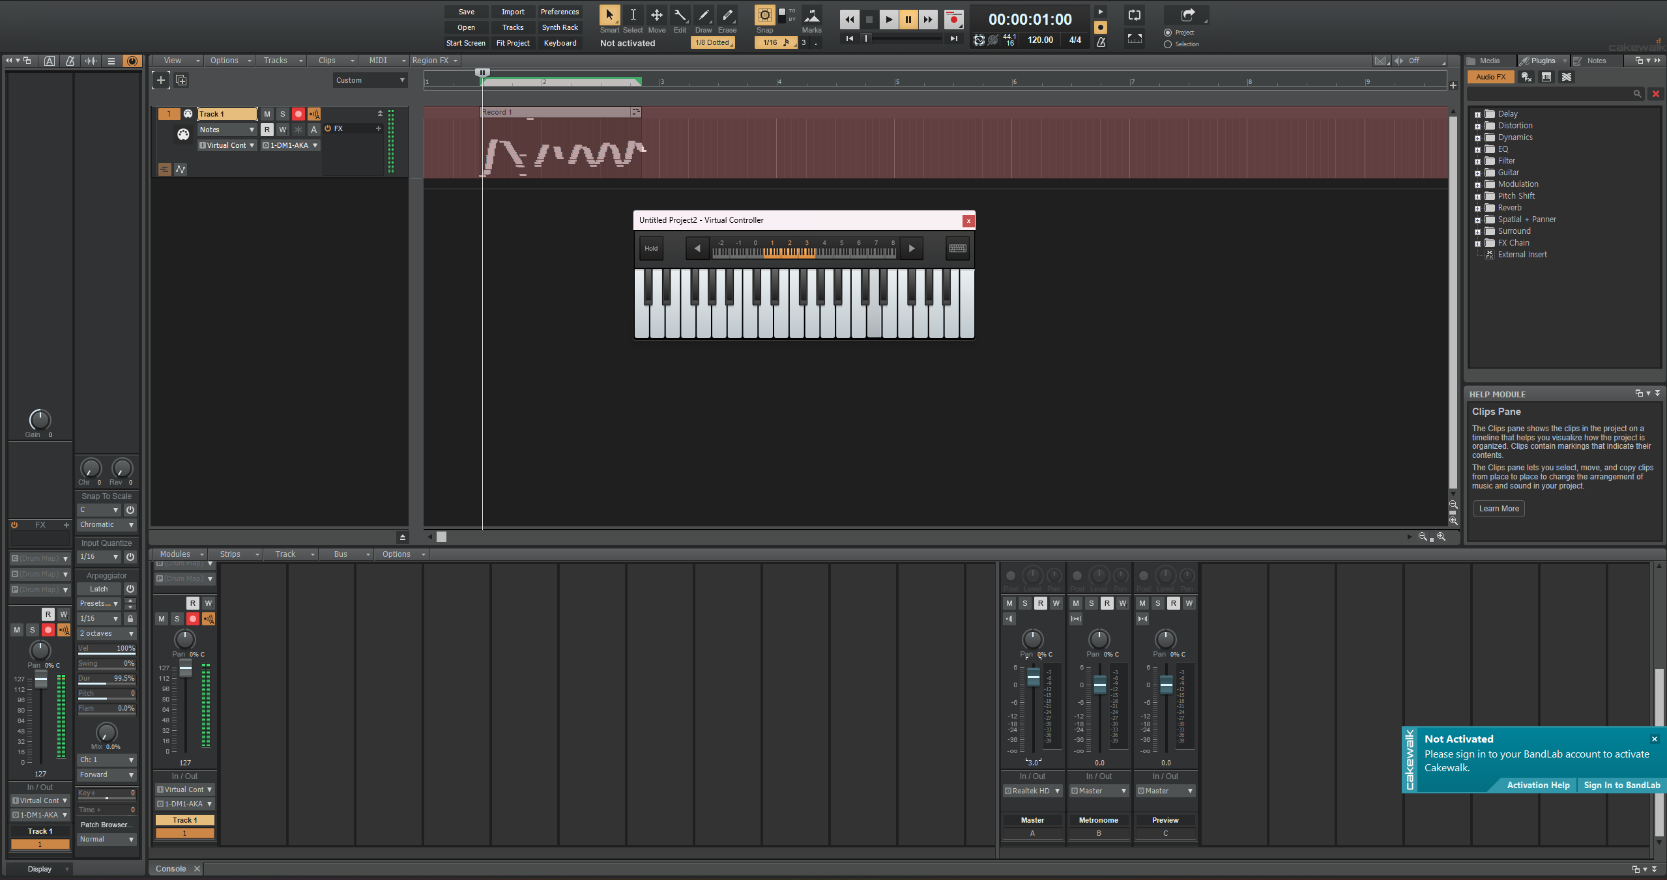Toggle the Arpeggiator power button
Screen dimensions: 1667x880
point(130,589)
